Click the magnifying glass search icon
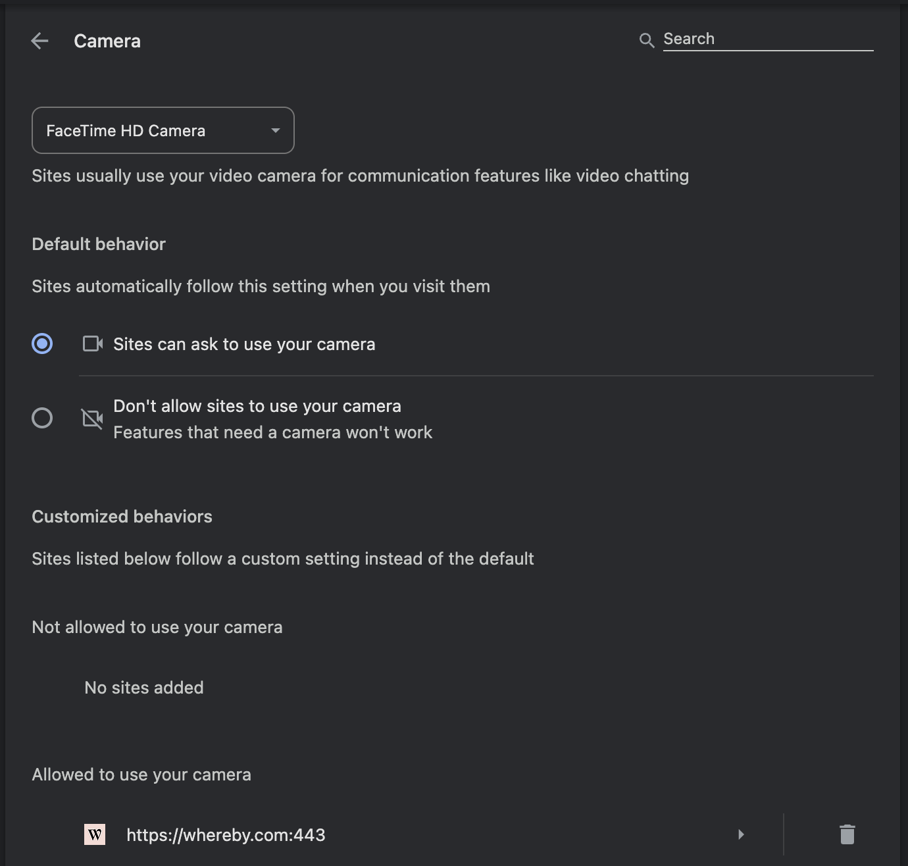This screenshot has width=908, height=866. (x=647, y=40)
